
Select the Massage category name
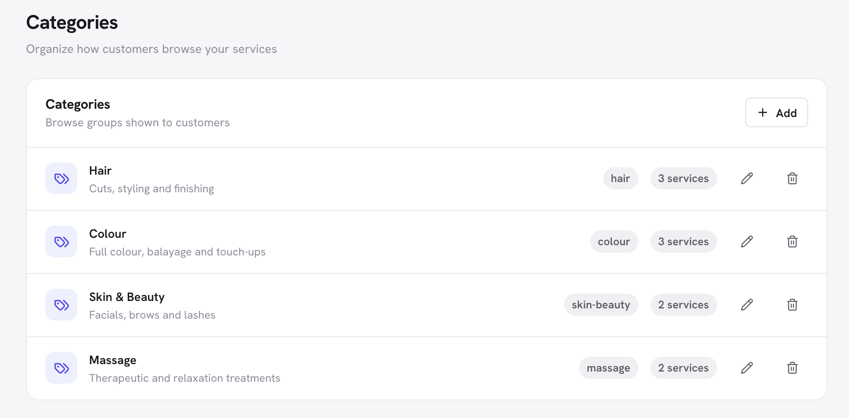click(113, 360)
